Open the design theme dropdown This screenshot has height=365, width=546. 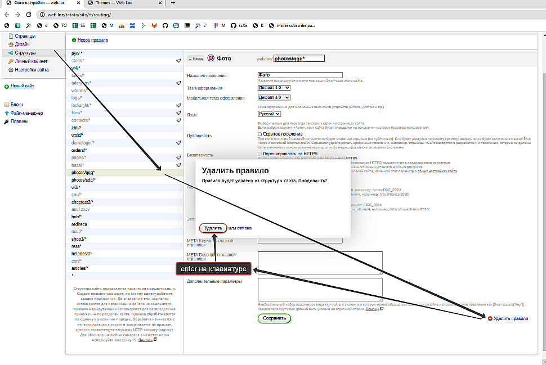point(274,88)
